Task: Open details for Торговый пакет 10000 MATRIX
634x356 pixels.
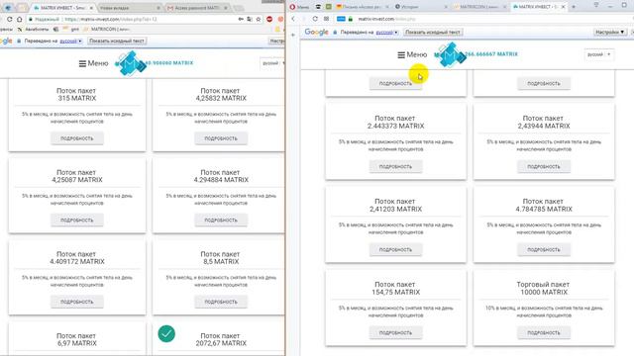Action: click(544, 333)
